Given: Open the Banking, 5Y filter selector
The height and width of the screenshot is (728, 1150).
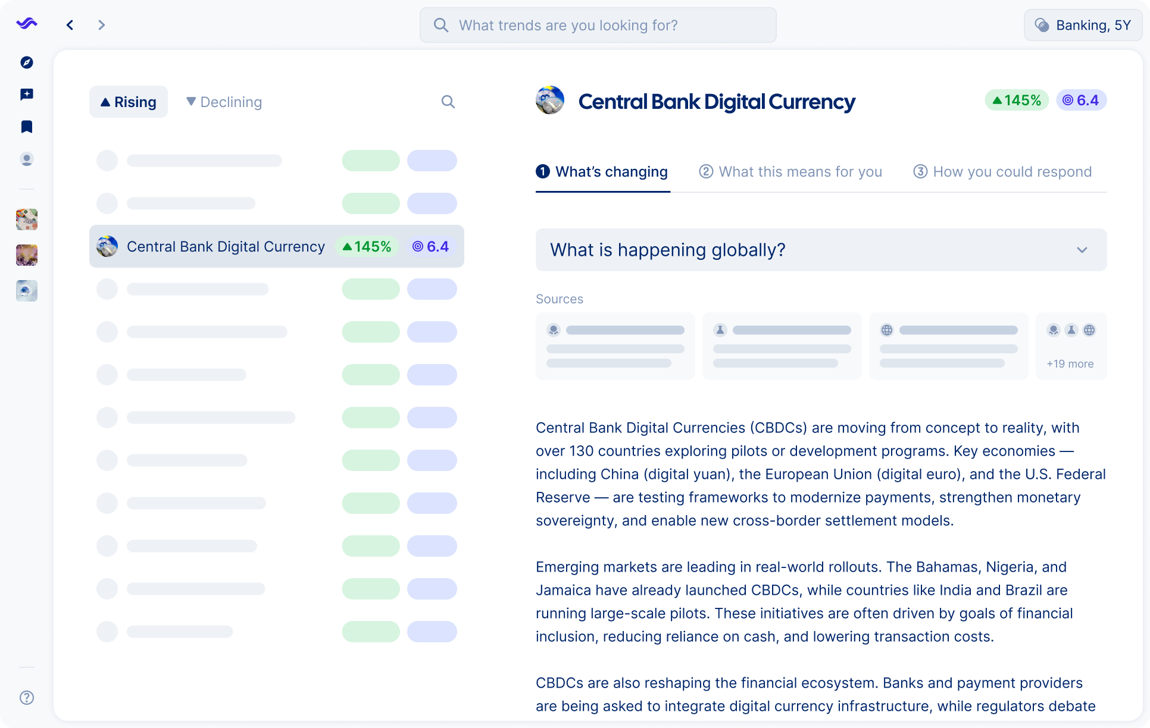Looking at the screenshot, I should 1083,25.
